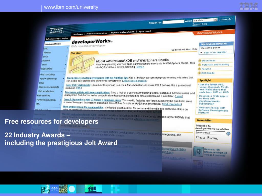Select developerWorks in the left sidebar
The width and height of the screenshot is (262, 196).
pos(53,44)
